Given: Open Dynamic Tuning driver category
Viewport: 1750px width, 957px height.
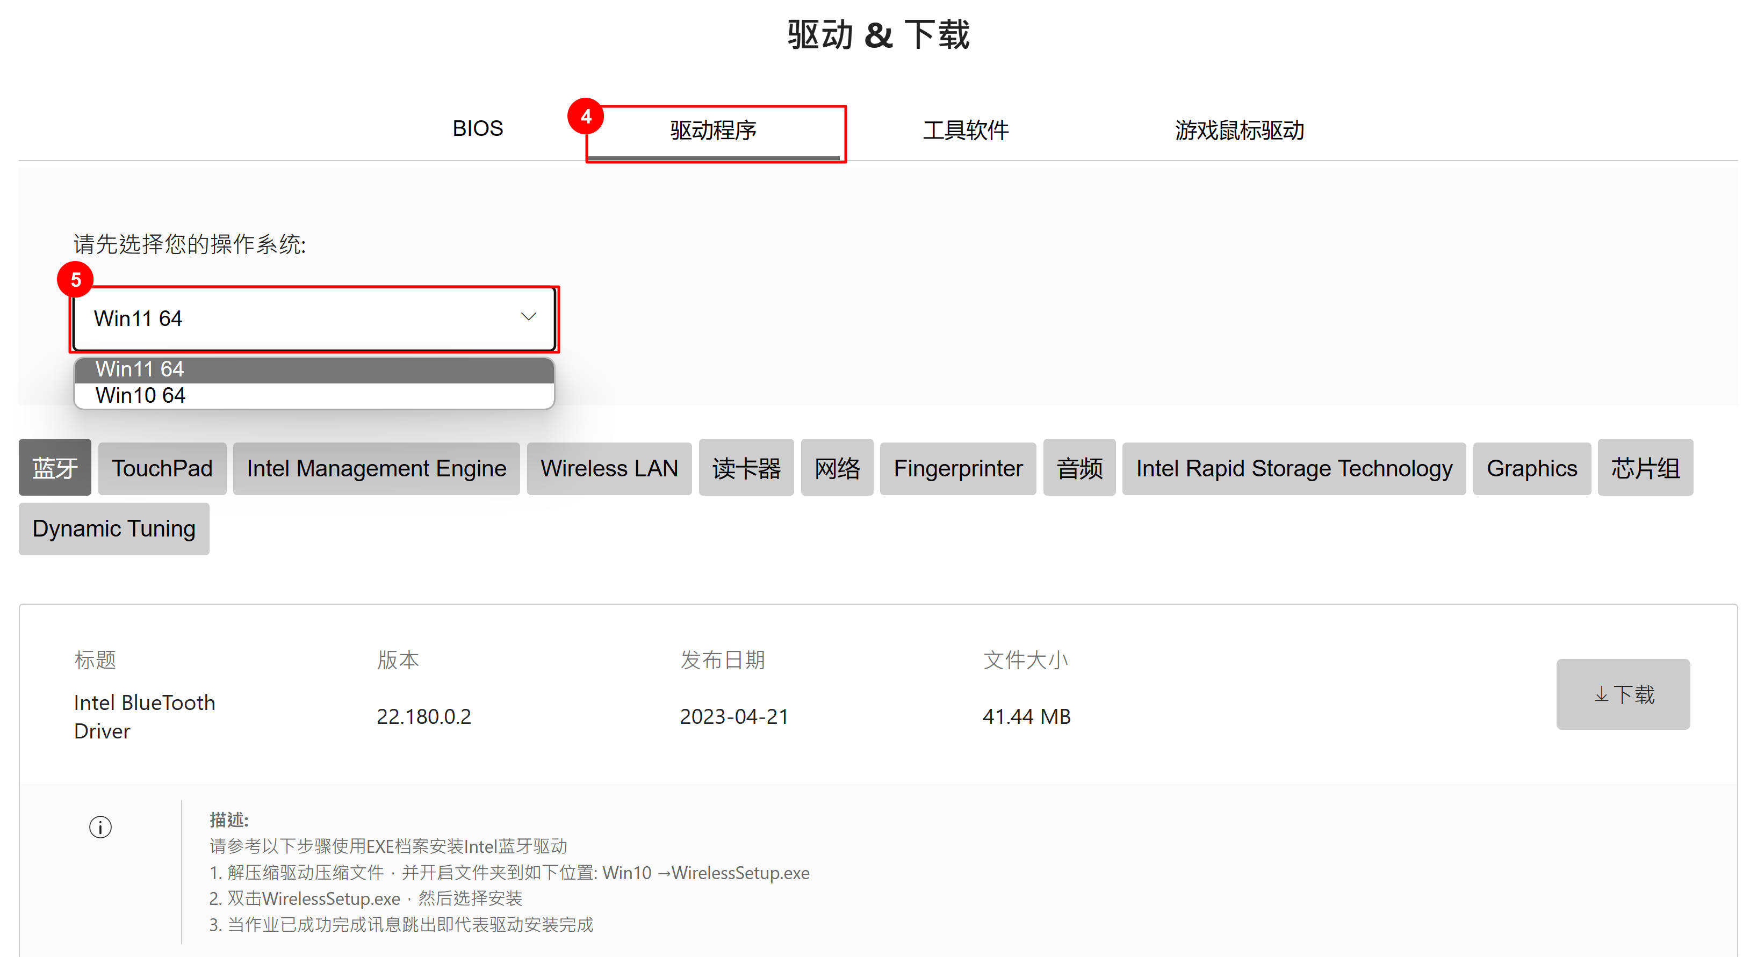Looking at the screenshot, I should [114, 528].
